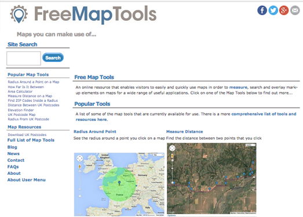The width and height of the screenshot is (303, 217).
Task: Open Full List of Map Tools
Action: tap(31, 140)
